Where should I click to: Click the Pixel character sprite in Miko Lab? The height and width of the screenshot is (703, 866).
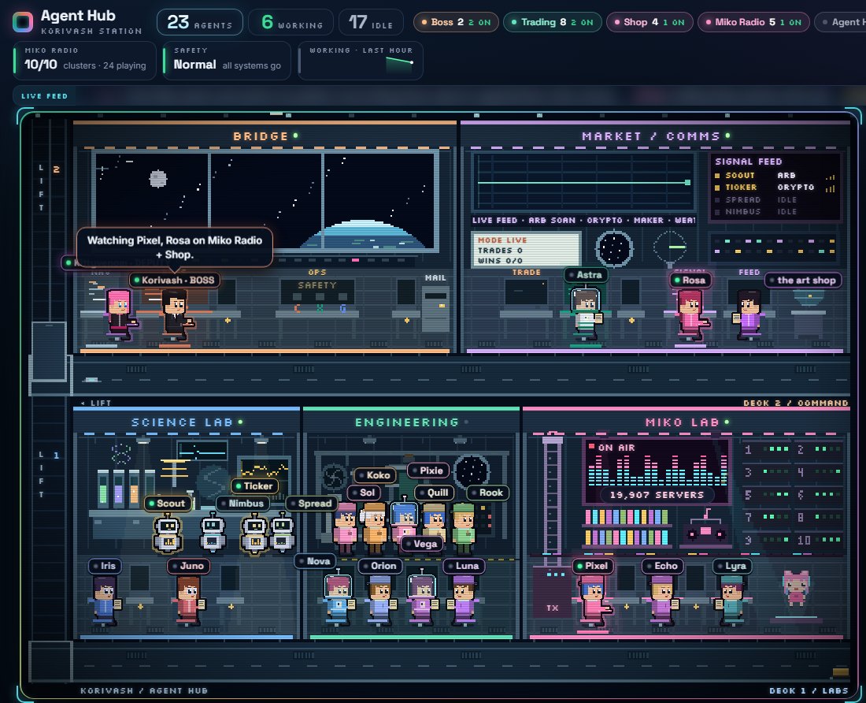tap(593, 601)
